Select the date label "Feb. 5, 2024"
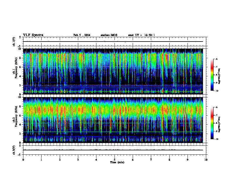 point(82,35)
